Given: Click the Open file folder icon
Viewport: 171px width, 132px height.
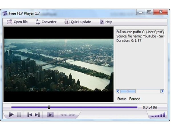Looking at the screenshot, I should click(10, 22).
